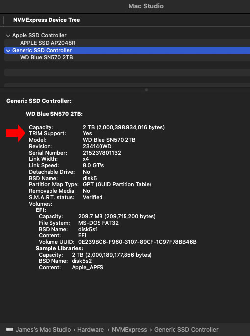Click Hardware in the path bar
Screen dimensions: 250x336
[x=91, y=329]
